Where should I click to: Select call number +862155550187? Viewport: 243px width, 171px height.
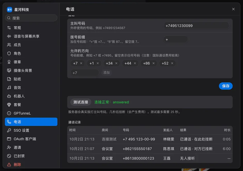pyautogui.click(x=137, y=149)
